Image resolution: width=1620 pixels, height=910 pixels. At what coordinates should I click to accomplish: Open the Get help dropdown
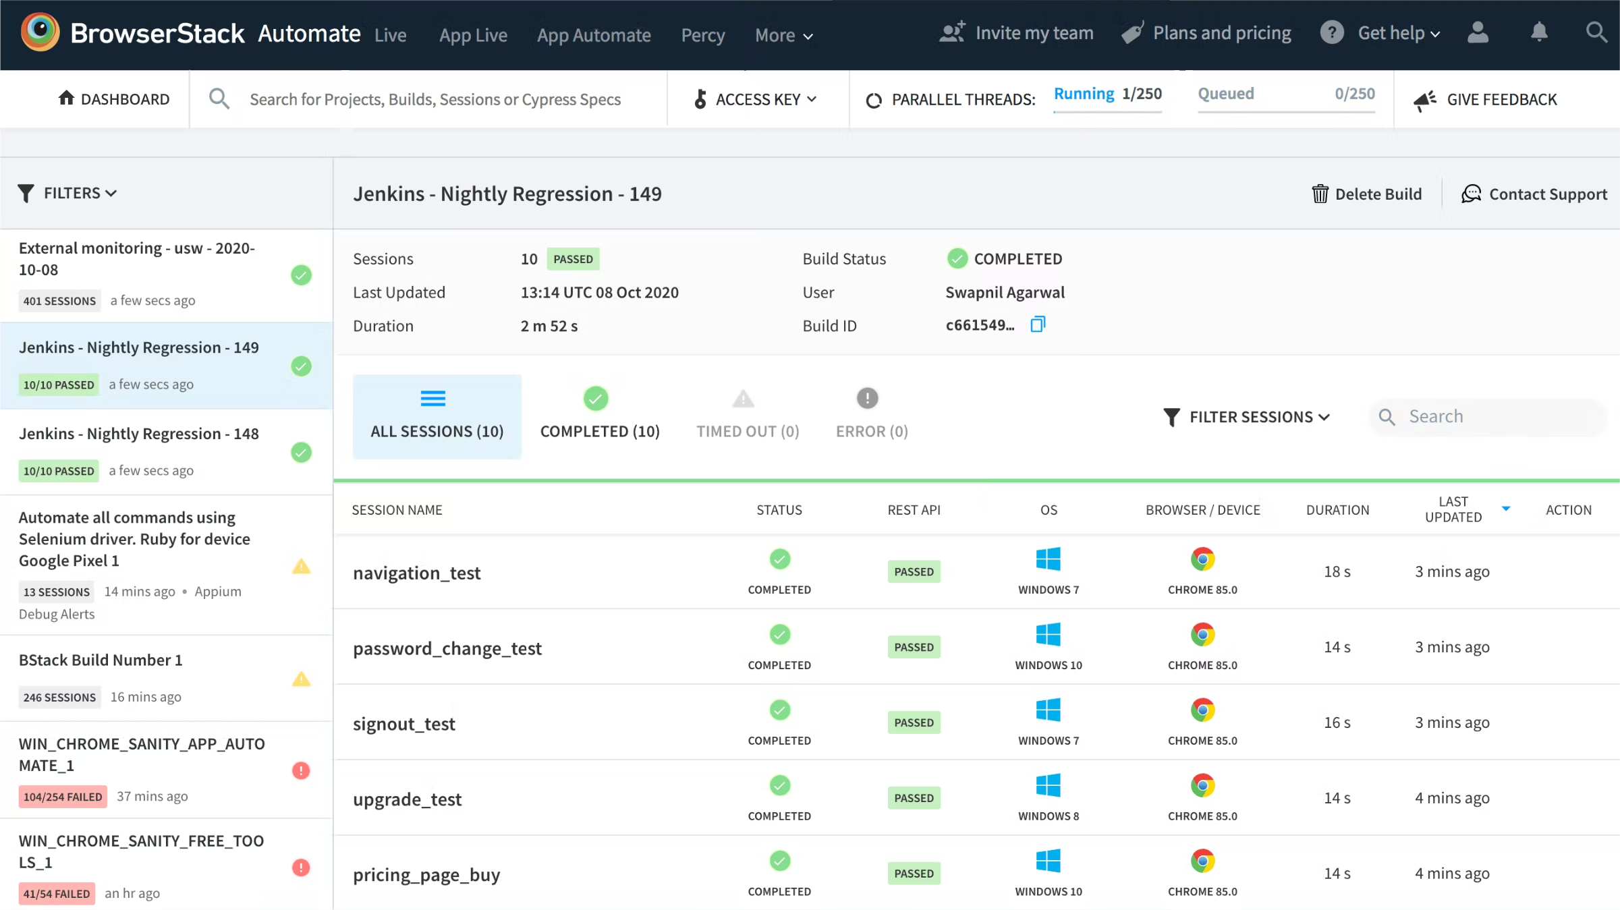1399,33
